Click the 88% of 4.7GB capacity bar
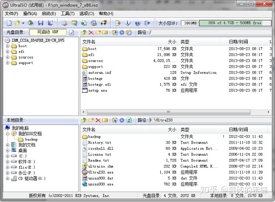The width and height of the screenshot is (275, 202). point(235,23)
